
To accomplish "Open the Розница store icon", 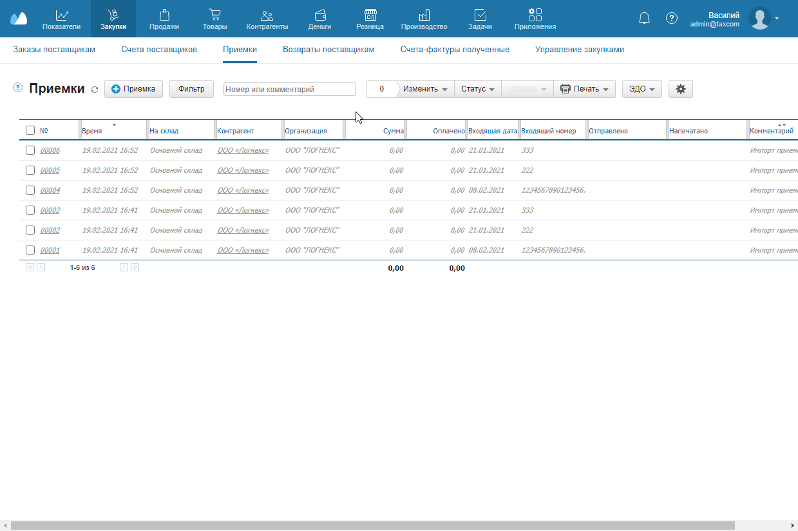I will (x=370, y=15).
